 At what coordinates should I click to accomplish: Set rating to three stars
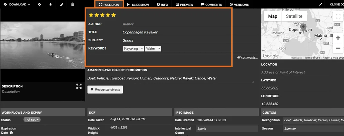pyautogui.click(x=102, y=15)
